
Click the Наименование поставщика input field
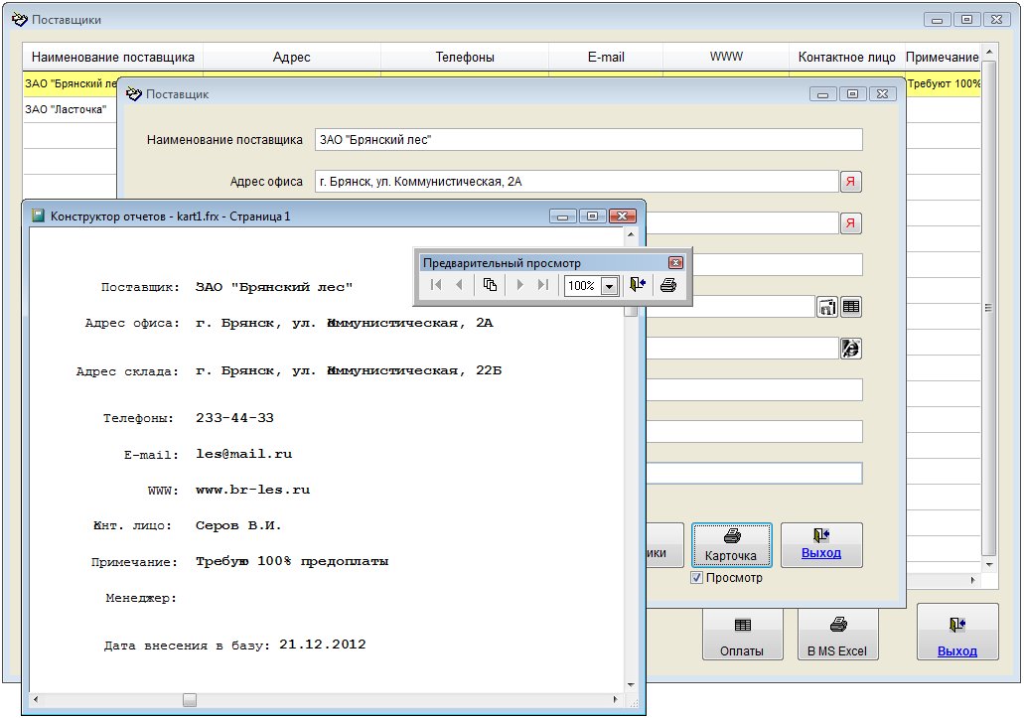click(588, 140)
